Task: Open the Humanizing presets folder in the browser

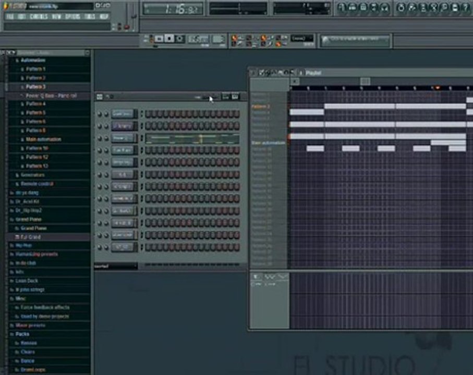Action: [37, 254]
